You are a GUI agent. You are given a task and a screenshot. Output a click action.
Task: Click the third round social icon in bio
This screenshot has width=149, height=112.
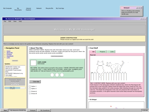[x=62, y=75]
